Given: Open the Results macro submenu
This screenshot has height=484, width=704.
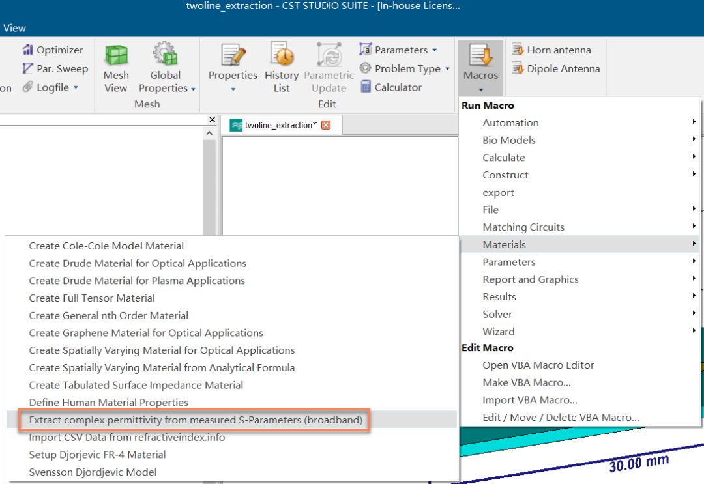Looking at the screenshot, I should (579, 296).
